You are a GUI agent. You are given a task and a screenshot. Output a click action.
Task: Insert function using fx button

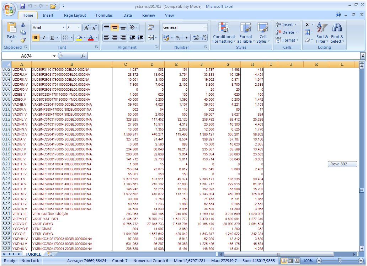[83, 56]
